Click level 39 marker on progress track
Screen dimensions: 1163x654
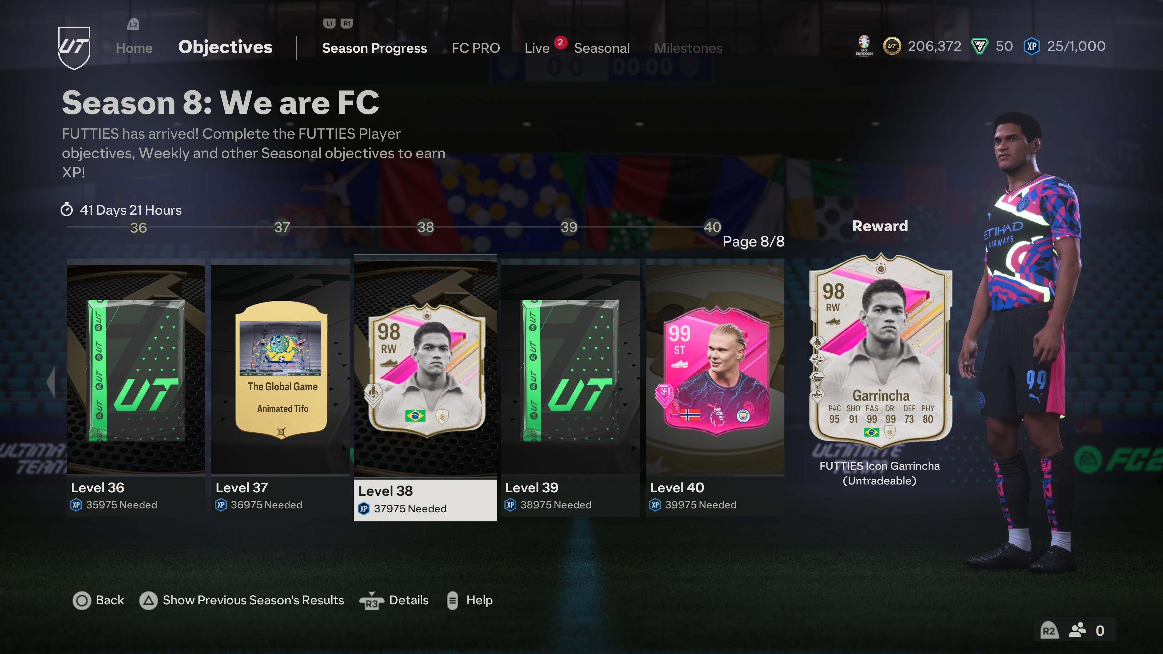pyautogui.click(x=569, y=227)
